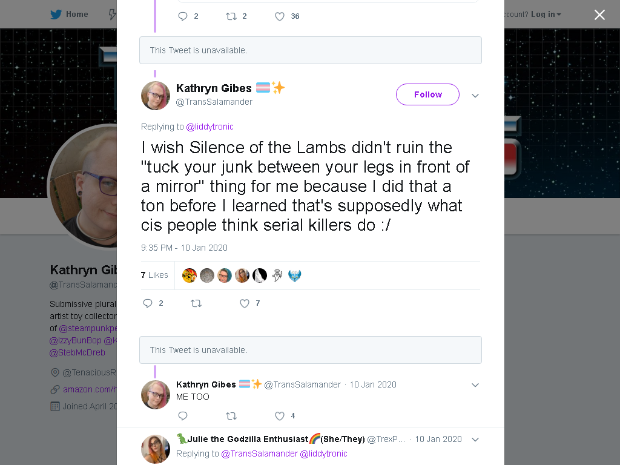
Task: Open Kathryn Gibes' avatar on main tweet
Action: 156,95
